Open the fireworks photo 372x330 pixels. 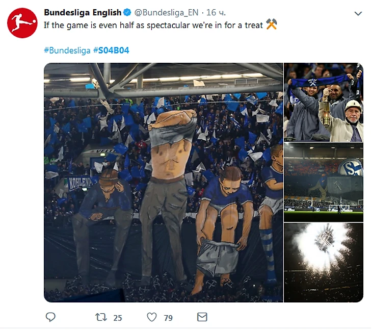click(x=323, y=262)
